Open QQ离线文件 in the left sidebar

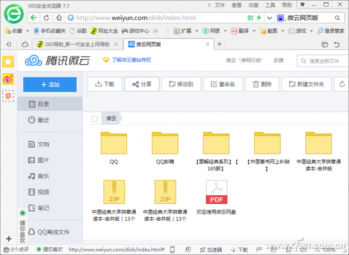point(50,232)
